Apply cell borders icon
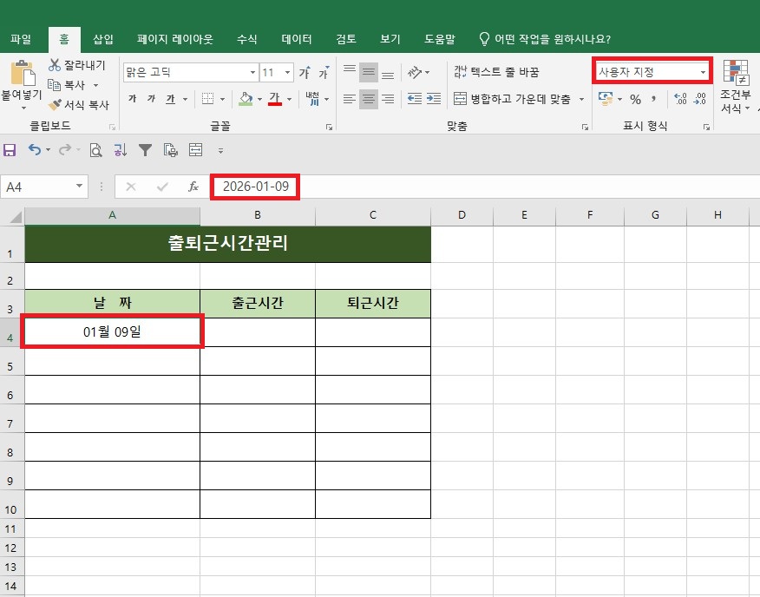The width and height of the screenshot is (760, 597). 207,99
